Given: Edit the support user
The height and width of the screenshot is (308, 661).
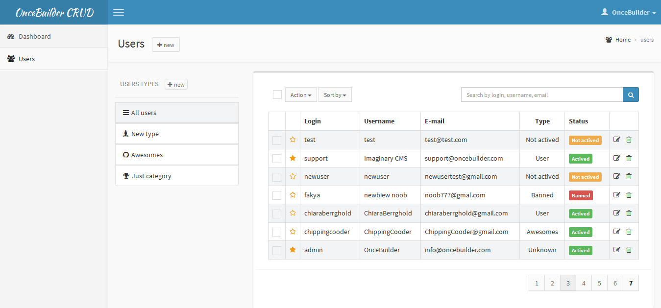Looking at the screenshot, I should [617, 158].
